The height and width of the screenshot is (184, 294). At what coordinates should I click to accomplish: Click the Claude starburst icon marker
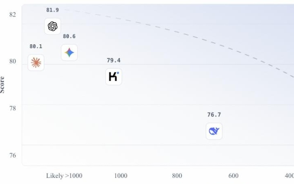pos(36,63)
